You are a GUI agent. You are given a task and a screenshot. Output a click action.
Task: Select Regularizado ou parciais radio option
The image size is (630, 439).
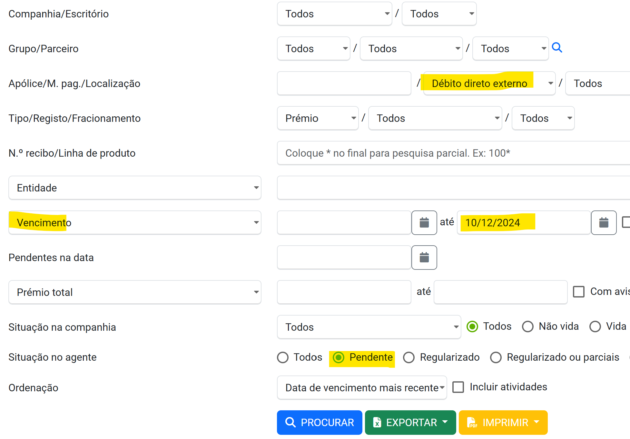point(496,357)
